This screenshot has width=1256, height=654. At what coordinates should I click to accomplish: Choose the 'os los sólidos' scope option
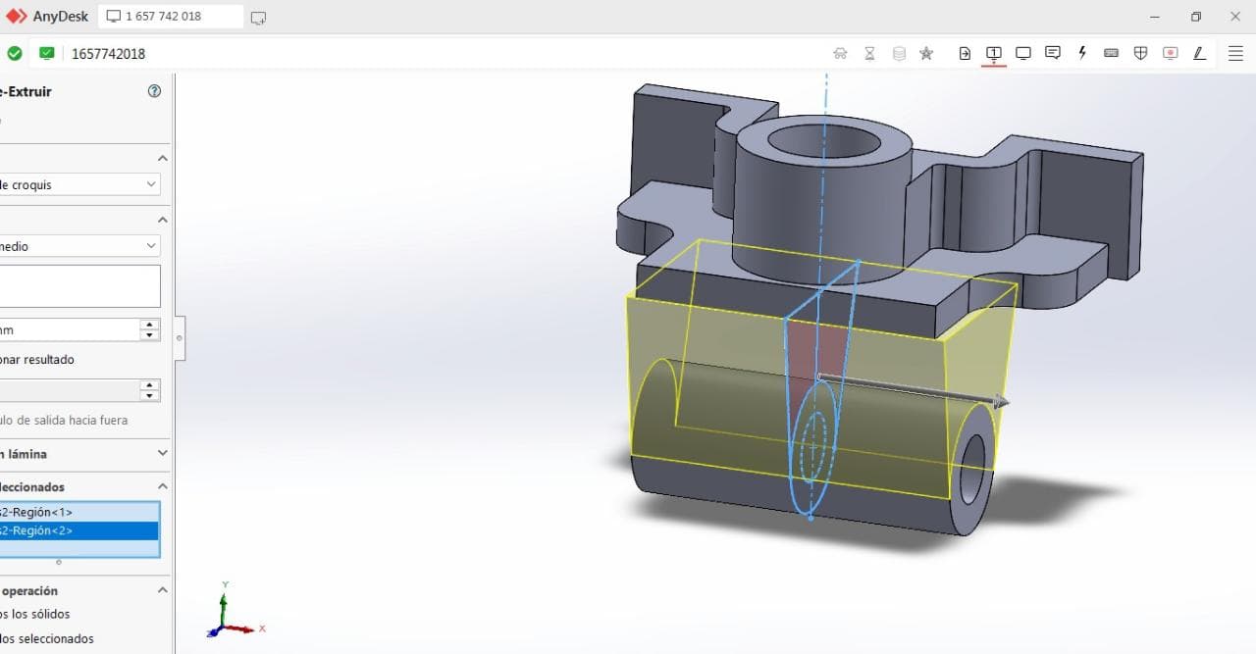[35, 614]
